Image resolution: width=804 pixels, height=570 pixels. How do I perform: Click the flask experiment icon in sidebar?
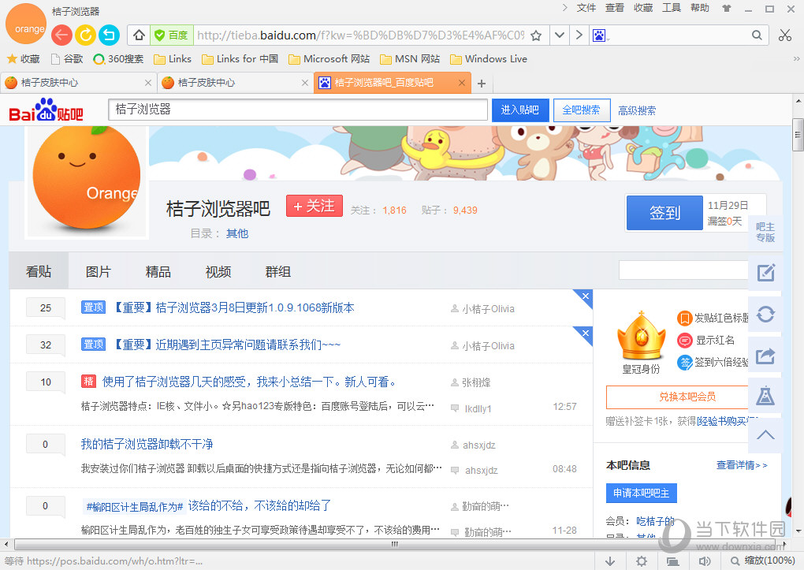coord(765,395)
